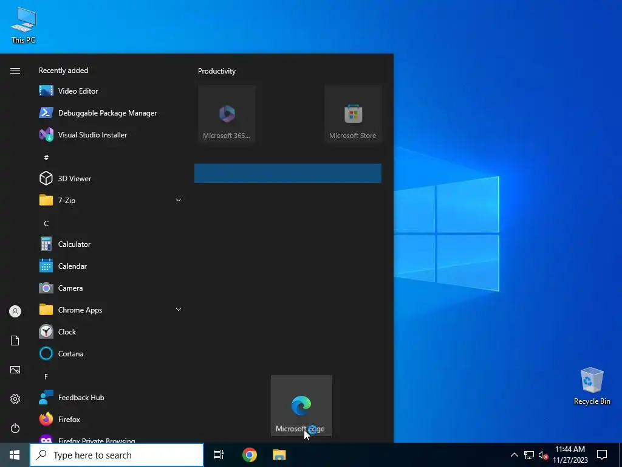Open Camera app

click(x=111, y=288)
